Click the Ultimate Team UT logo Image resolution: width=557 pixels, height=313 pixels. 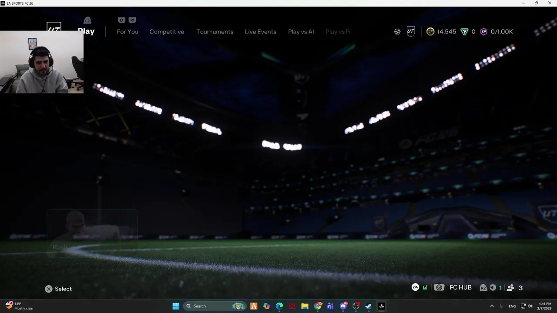(x=54, y=27)
